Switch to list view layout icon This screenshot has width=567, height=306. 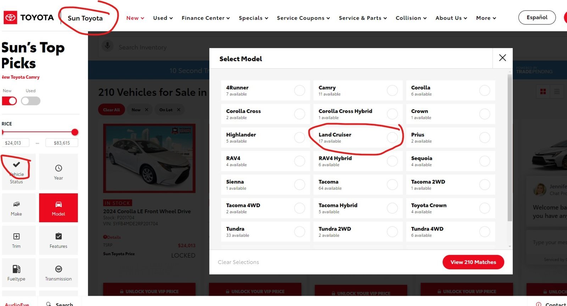pos(557,92)
